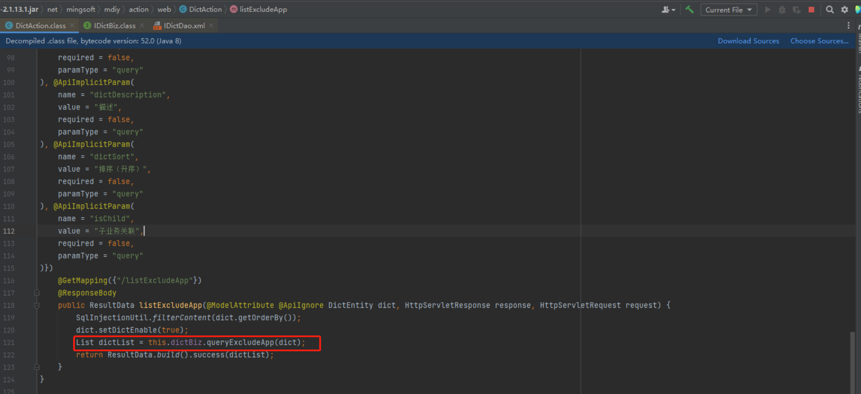Open Search Everywhere magnifier icon
861x394 pixels.
pos(830,9)
